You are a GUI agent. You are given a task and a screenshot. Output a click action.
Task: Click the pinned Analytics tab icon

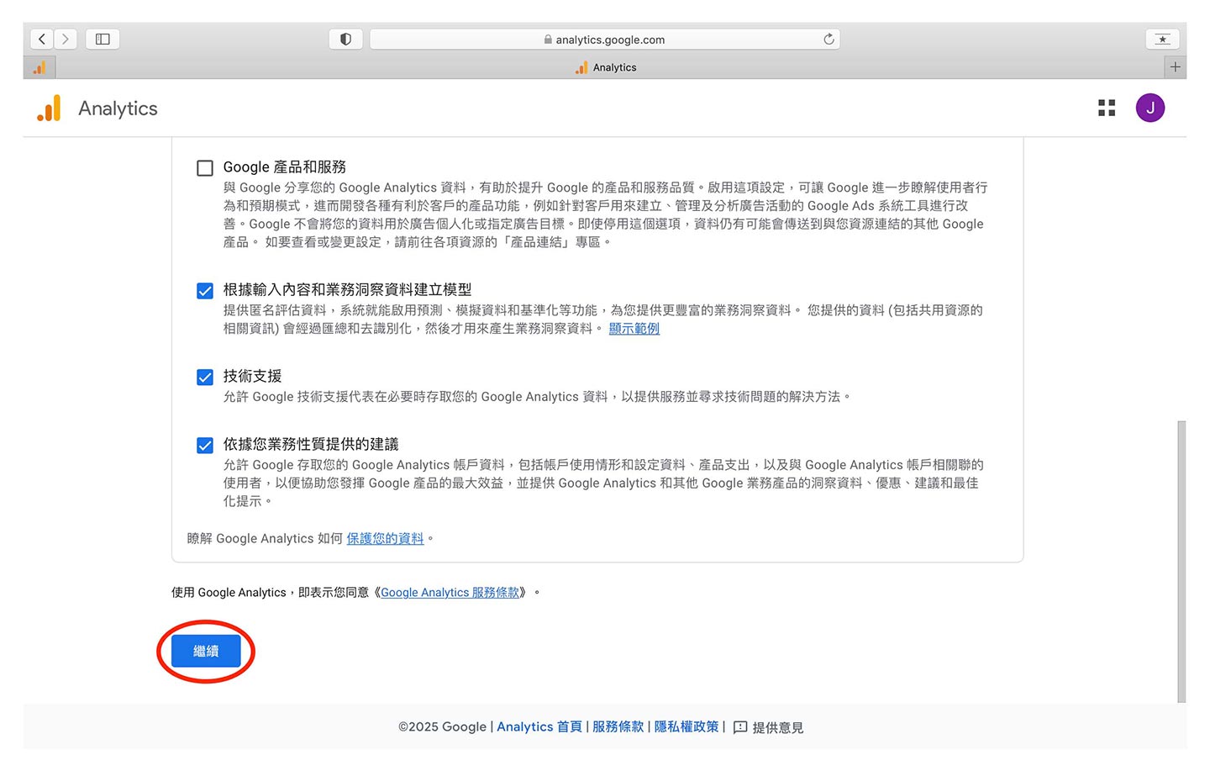39,67
